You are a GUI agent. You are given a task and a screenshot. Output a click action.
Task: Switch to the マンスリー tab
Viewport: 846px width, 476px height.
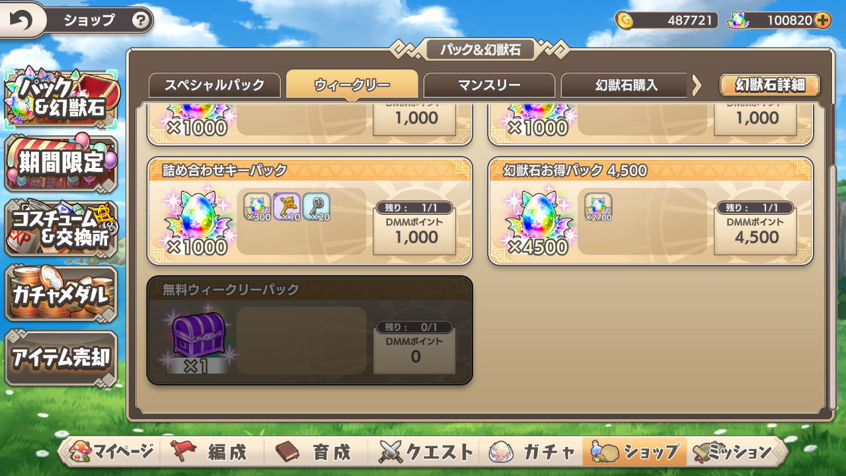point(489,85)
